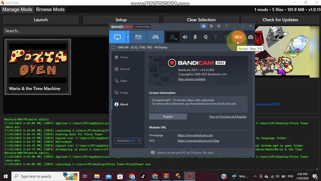Click the Register button
Image resolution: width=321 pixels, height=181 pixels.
coord(168,117)
